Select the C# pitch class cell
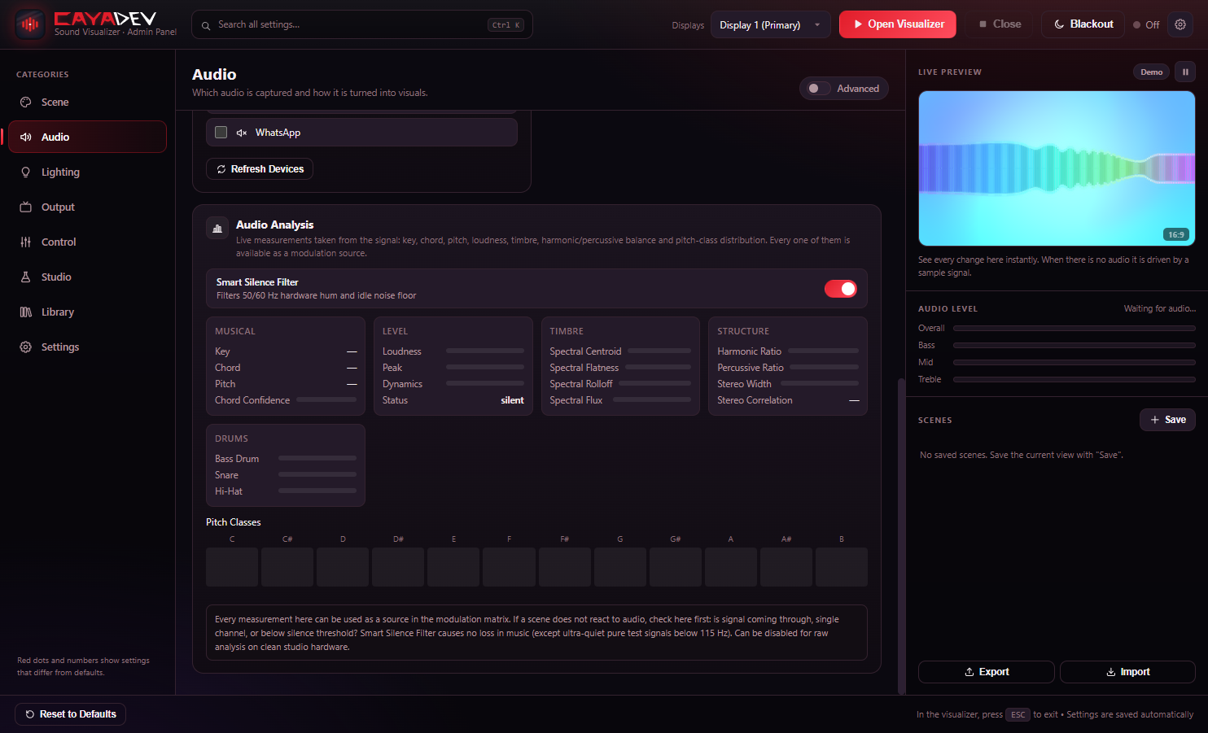Viewport: 1208px width, 733px height. tap(287, 567)
